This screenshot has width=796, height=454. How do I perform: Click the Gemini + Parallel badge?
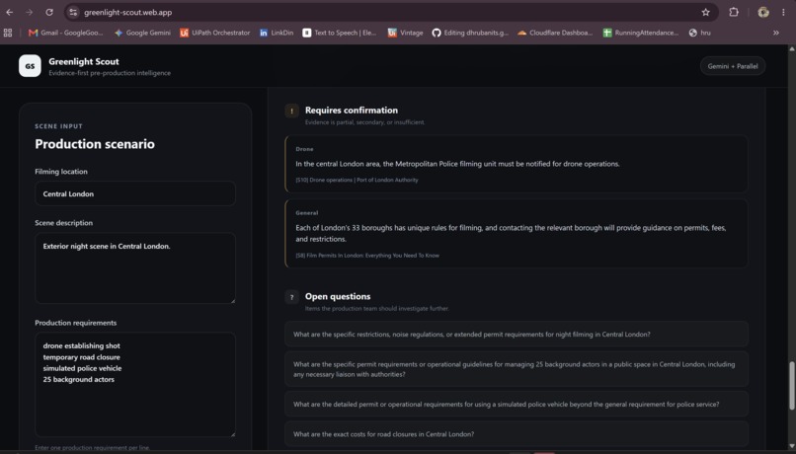coord(733,66)
